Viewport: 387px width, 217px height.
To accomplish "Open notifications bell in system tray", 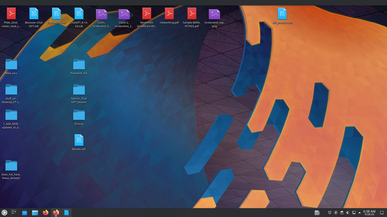I will [330, 212].
